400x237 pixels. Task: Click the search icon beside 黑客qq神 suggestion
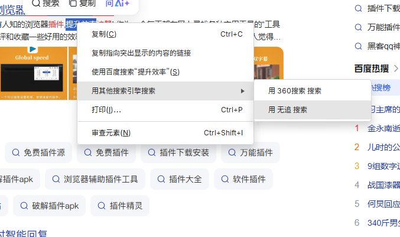359,46
